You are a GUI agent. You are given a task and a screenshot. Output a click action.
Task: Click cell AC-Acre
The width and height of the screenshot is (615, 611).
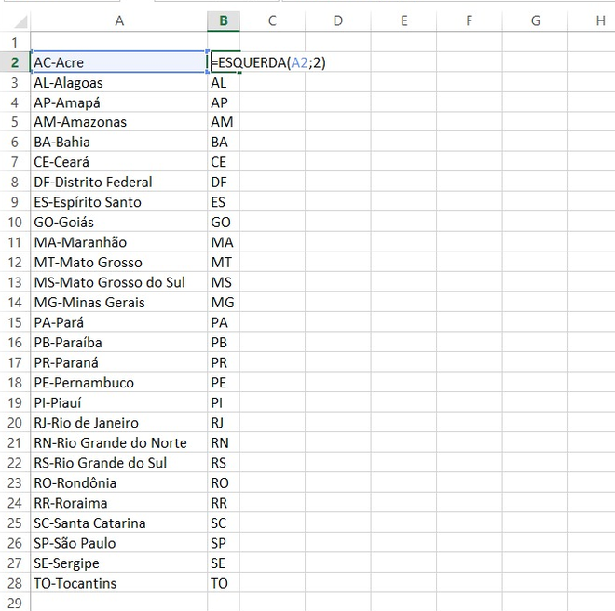coord(119,62)
